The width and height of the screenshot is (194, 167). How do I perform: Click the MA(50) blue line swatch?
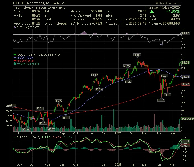tap(15, 58)
